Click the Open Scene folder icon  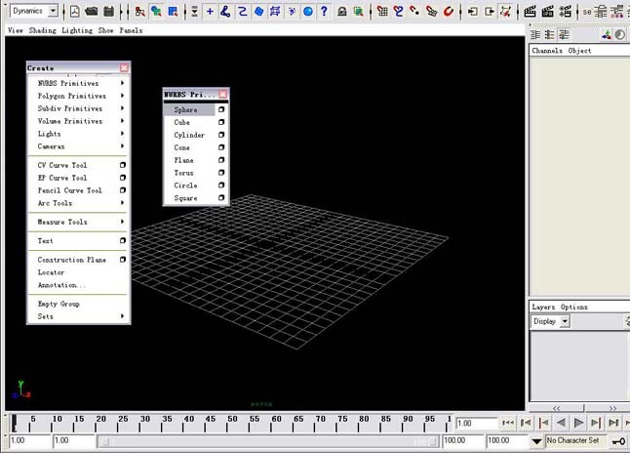coord(92,12)
